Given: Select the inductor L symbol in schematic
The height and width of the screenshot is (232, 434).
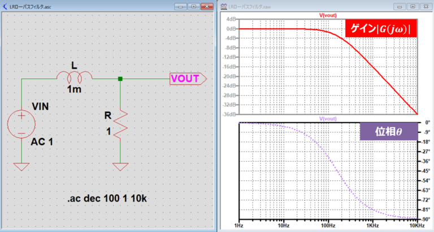Looking at the screenshot, I should click(75, 77).
